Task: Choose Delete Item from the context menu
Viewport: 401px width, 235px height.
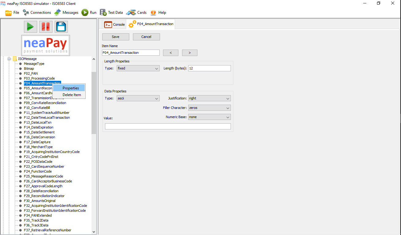Action: (x=69, y=95)
